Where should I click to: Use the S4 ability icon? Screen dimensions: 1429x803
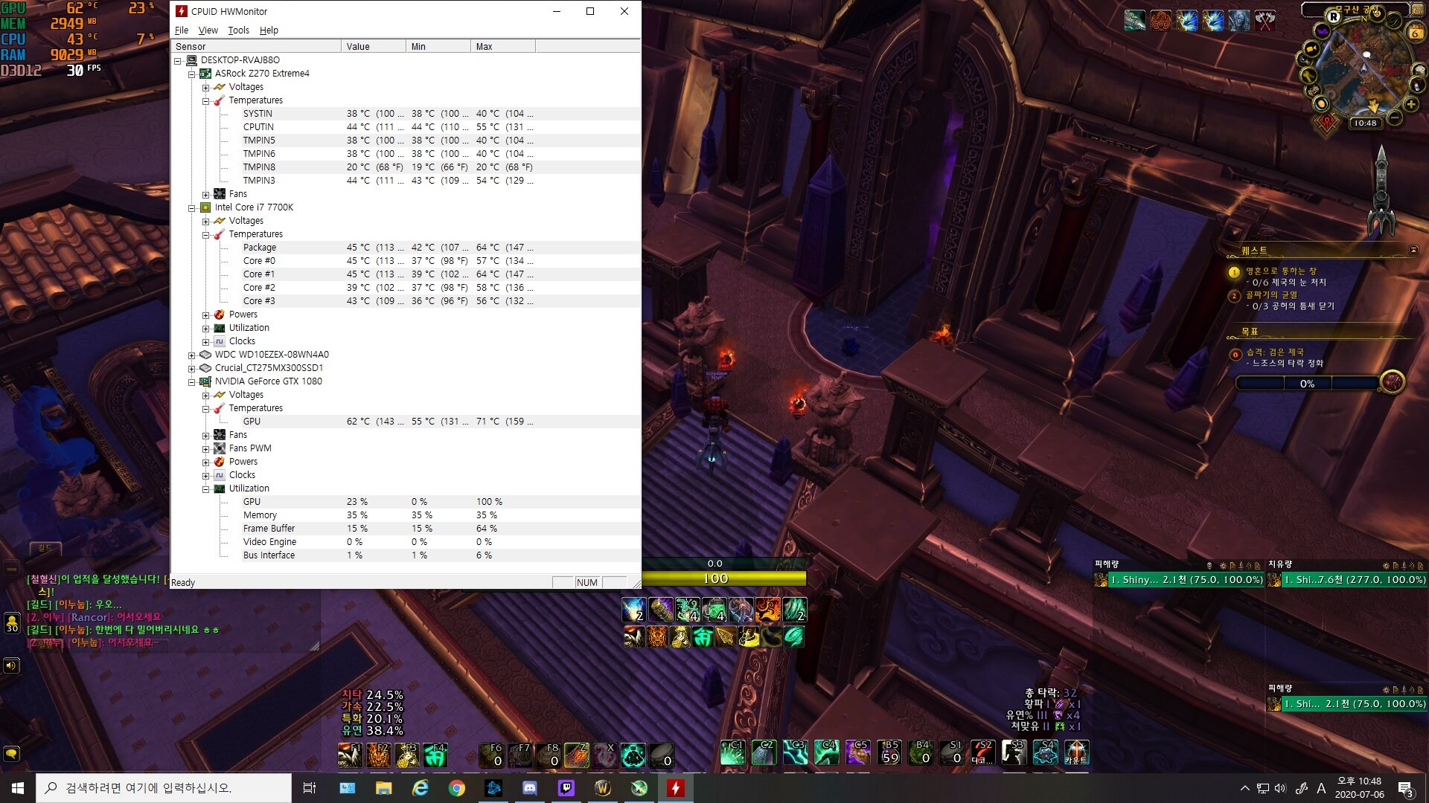coord(1045,752)
